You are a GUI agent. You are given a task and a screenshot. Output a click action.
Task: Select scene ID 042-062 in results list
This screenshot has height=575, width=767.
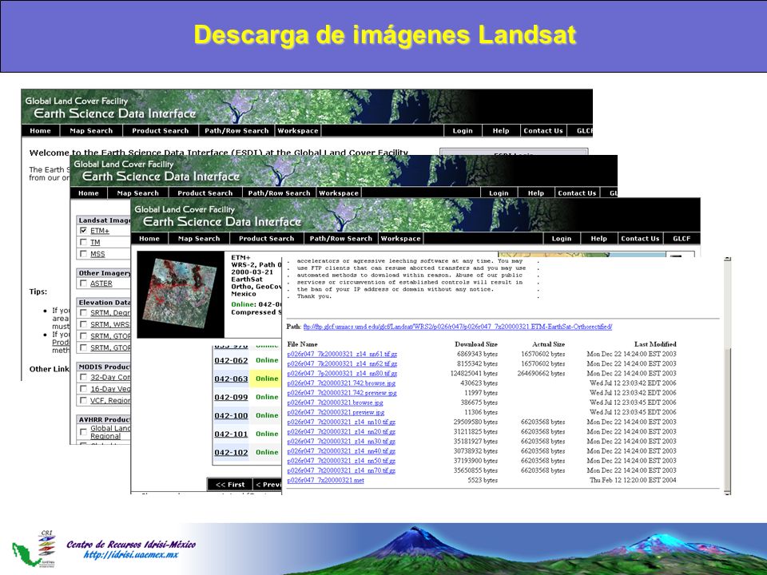(231, 360)
